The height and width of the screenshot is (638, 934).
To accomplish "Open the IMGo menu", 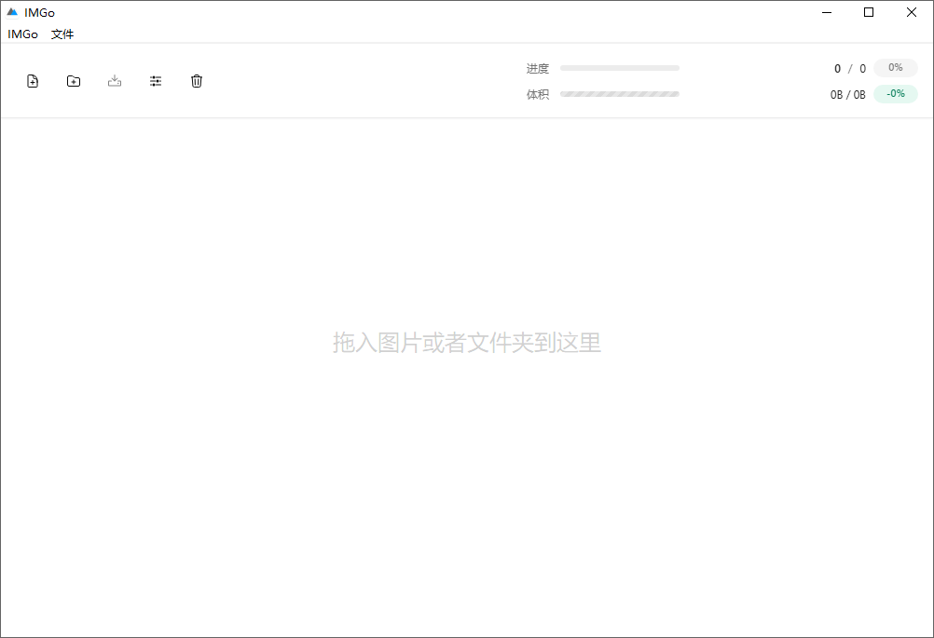I will click(22, 34).
